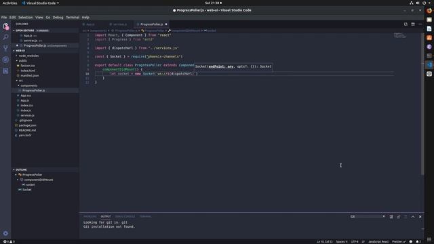Open the editor more actions menu
The width and height of the screenshot is (434, 244).
coord(420,24)
